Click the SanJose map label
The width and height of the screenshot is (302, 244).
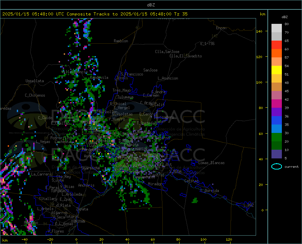click(150, 70)
